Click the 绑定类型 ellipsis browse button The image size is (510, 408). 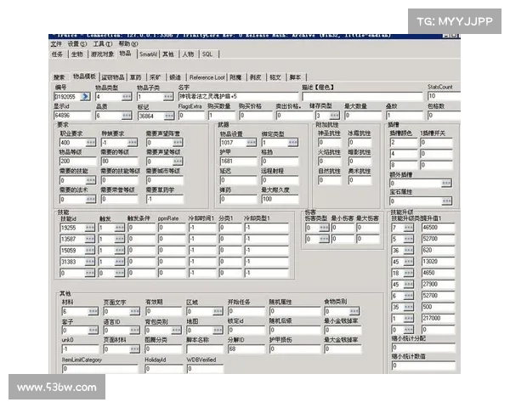click(x=294, y=143)
